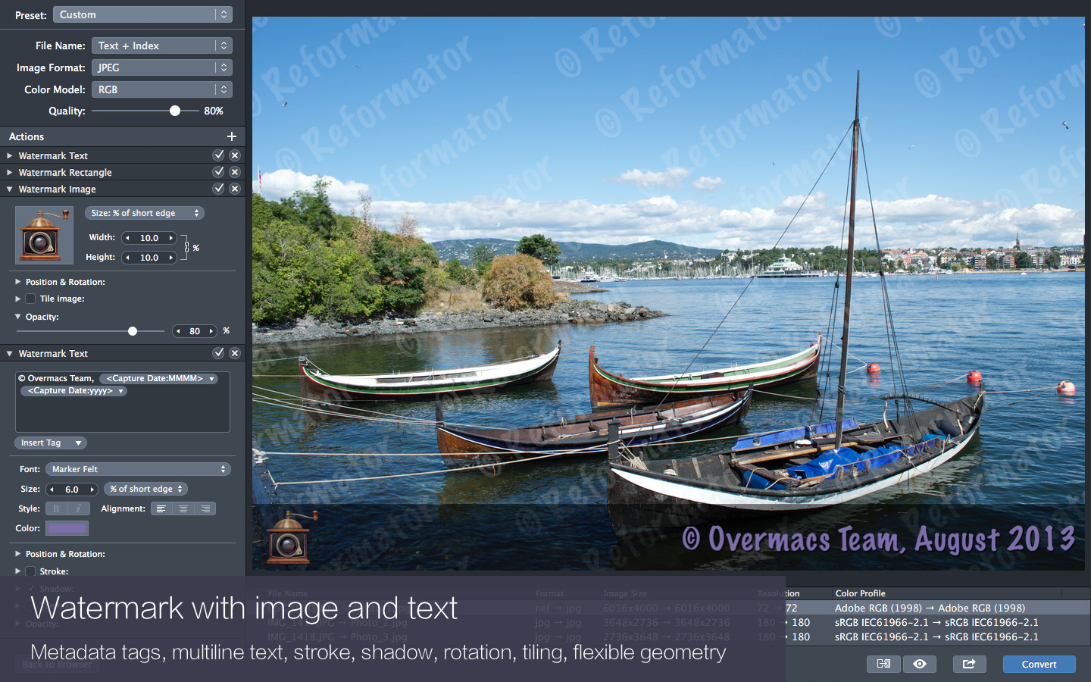Toggle the width-height aspect link icon

(x=186, y=247)
